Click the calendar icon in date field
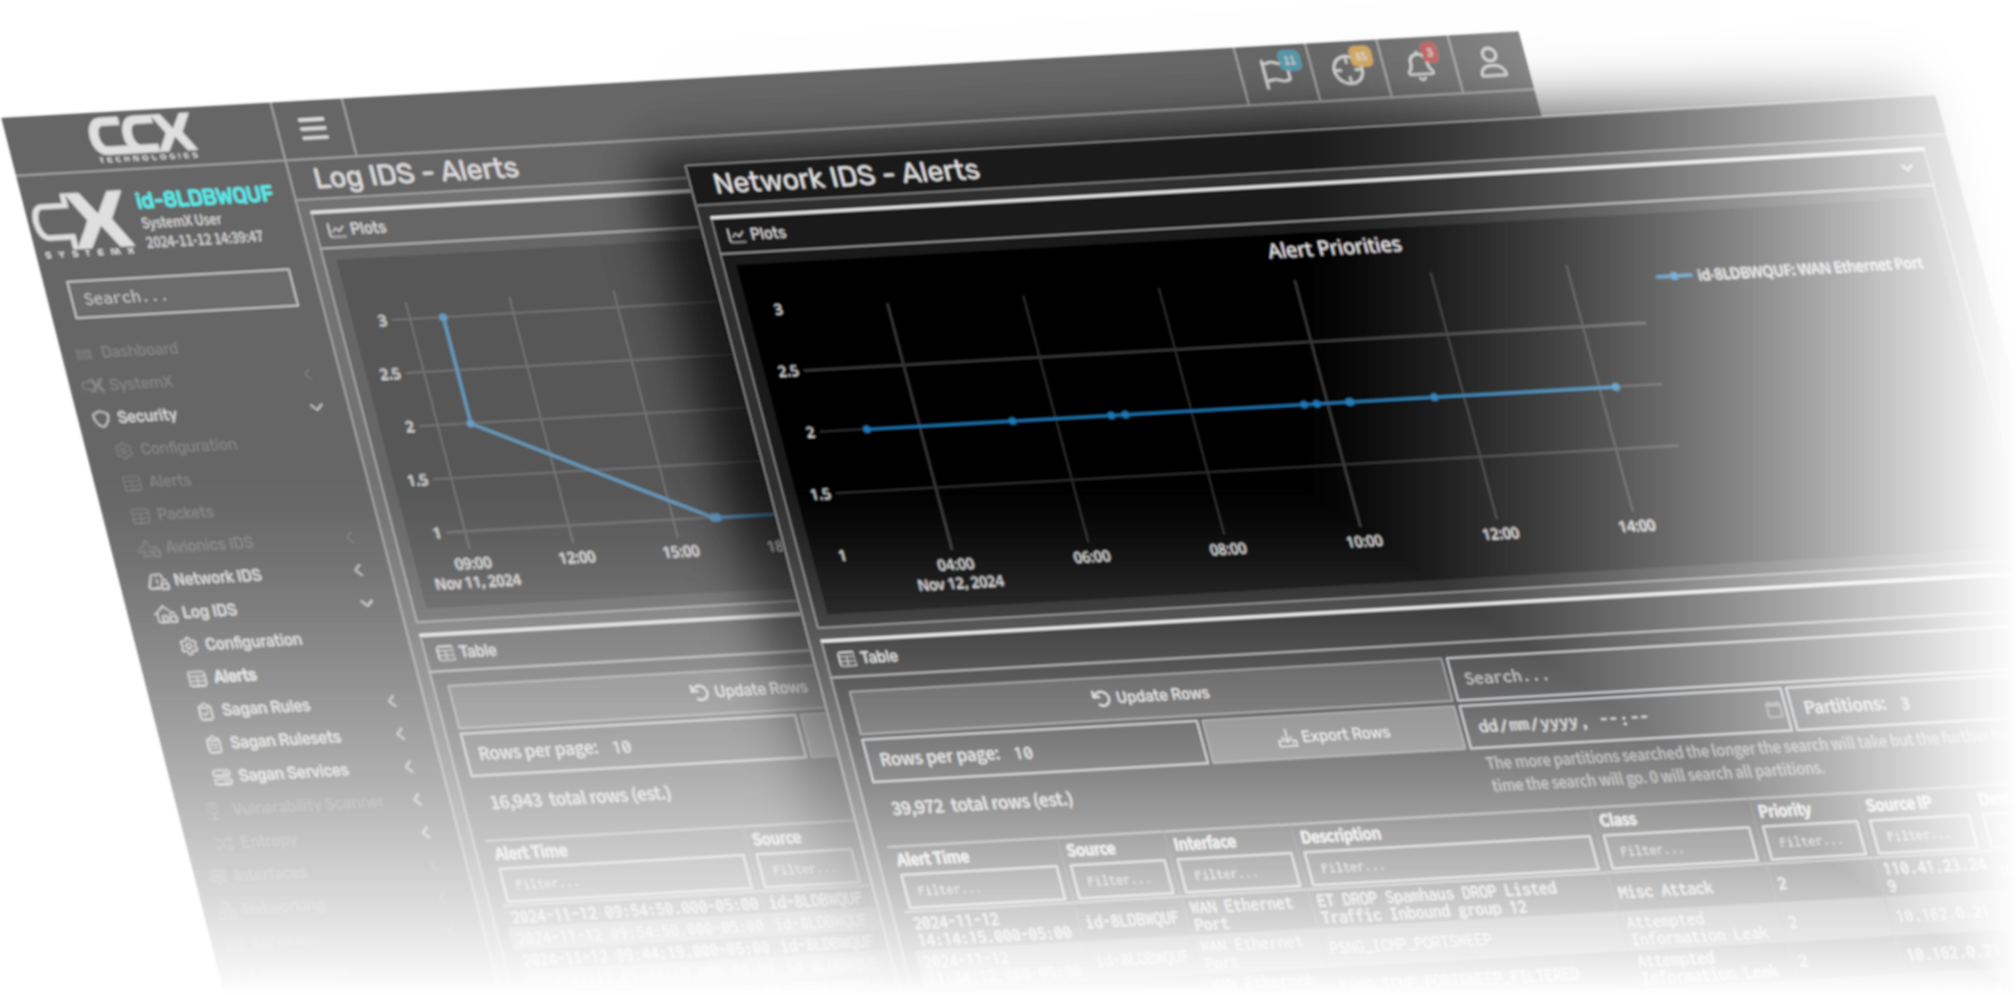 pos(1772,709)
